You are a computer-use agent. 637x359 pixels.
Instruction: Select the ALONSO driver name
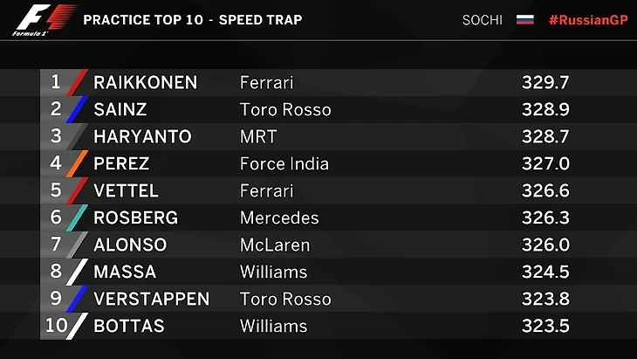pos(130,245)
